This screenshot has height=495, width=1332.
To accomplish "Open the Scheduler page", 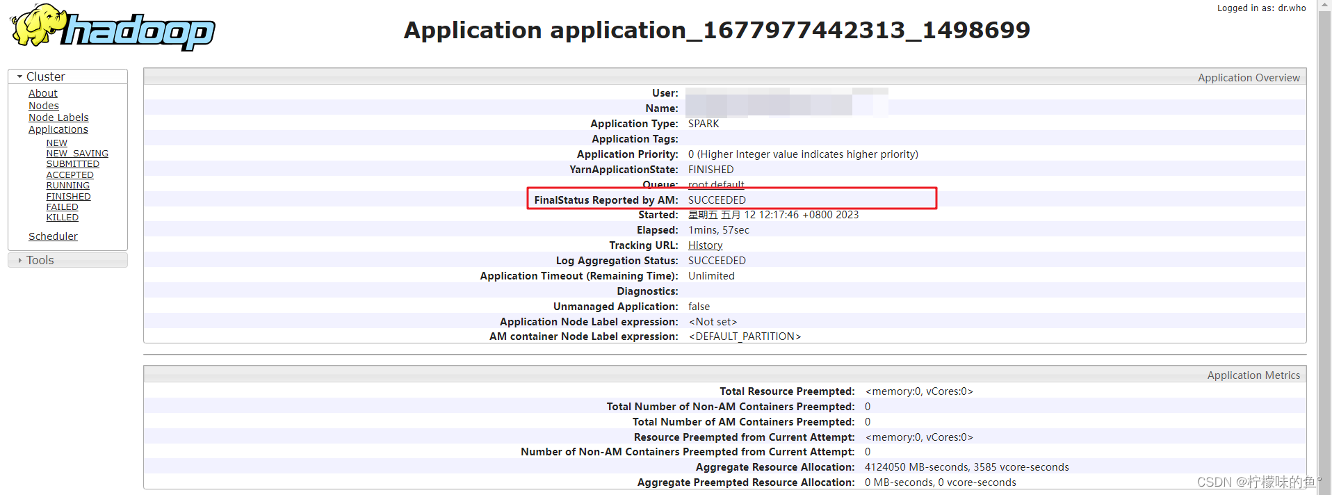I will point(53,236).
